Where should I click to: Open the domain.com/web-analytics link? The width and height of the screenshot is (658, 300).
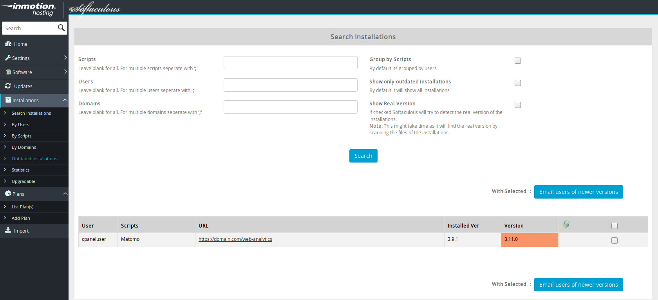point(235,239)
